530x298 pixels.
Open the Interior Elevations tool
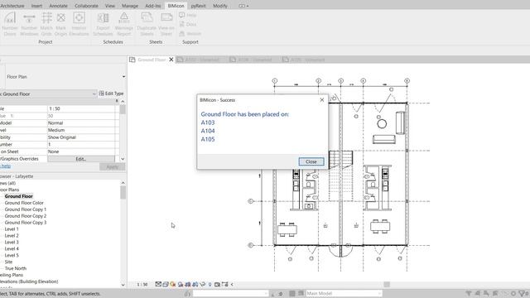79,24
